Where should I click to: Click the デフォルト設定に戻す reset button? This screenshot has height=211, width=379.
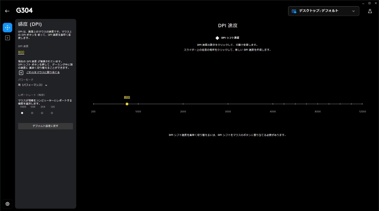point(45,126)
